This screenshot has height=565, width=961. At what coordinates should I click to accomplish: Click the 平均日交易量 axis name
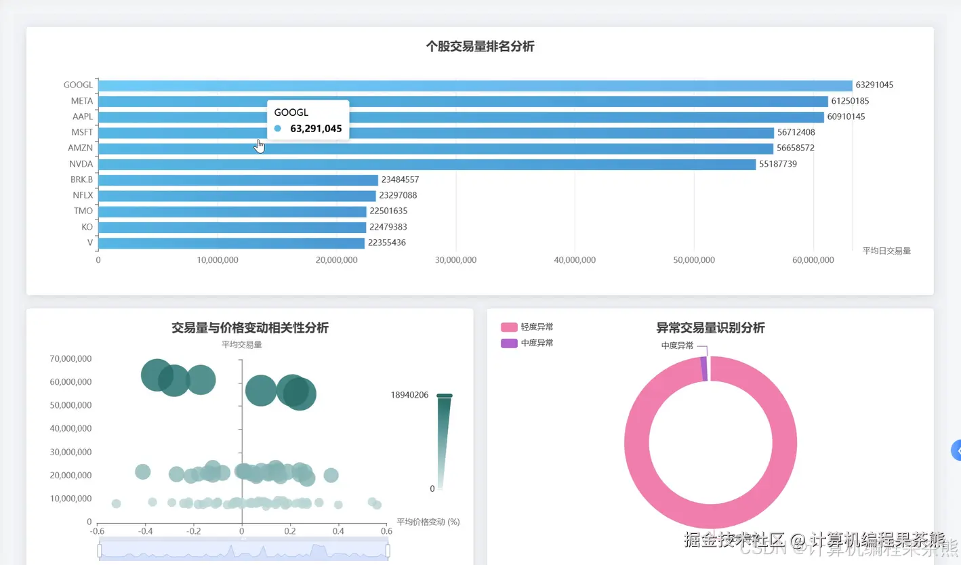(x=886, y=251)
